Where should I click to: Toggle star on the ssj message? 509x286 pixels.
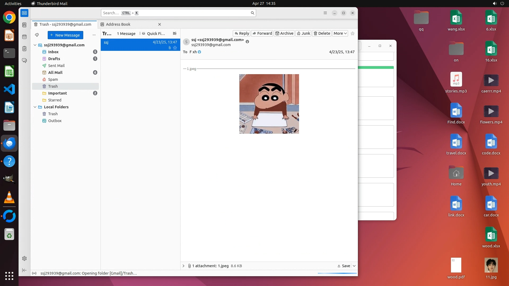coord(175,48)
